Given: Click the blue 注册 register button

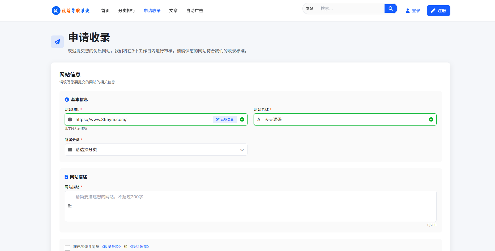Looking at the screenshot, I should click(x=438, y=11).
